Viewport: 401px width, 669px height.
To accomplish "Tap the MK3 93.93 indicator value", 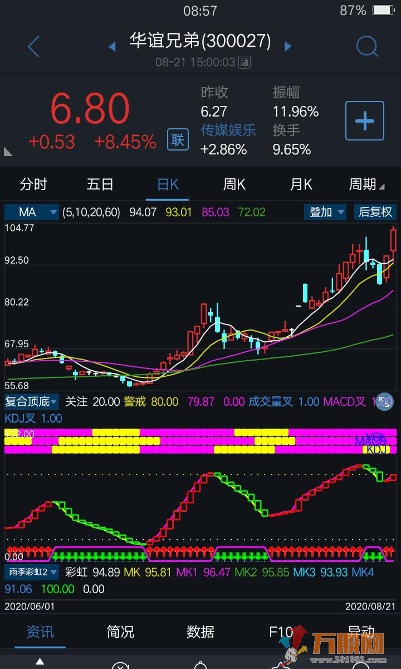I will click(321, 572).
